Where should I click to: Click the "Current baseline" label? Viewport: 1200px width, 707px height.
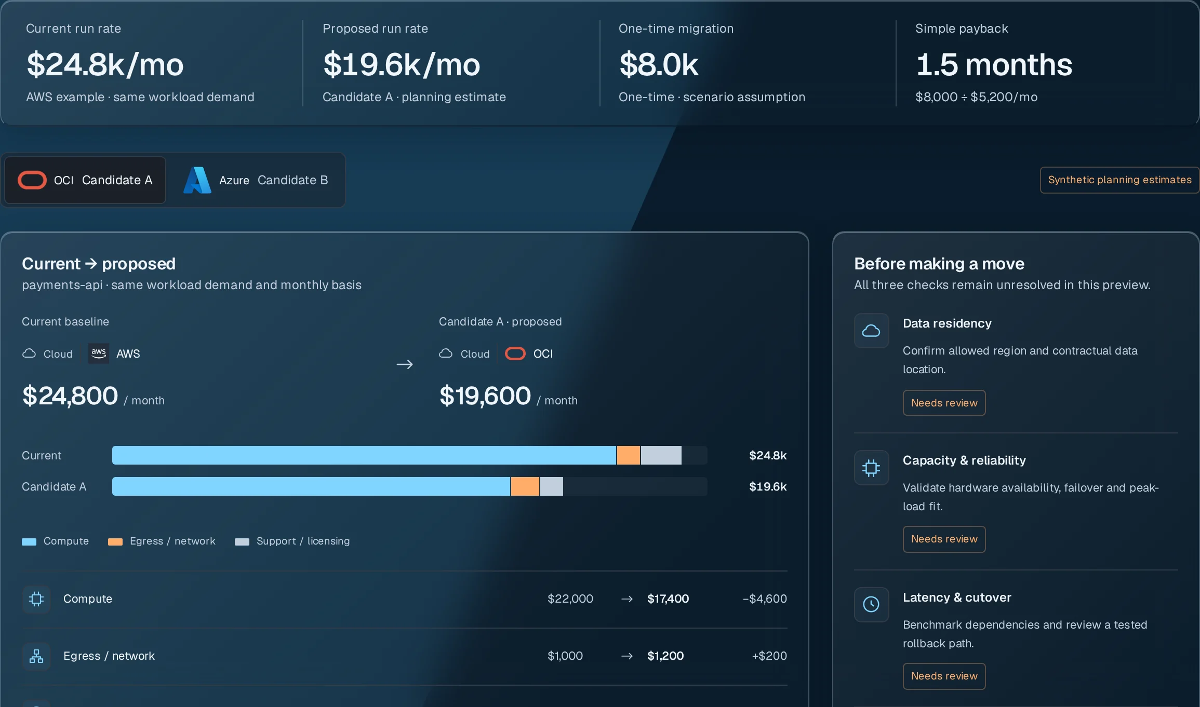(x=65, y=322)
